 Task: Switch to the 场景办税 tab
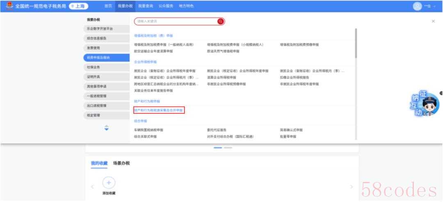click(121, 163)
